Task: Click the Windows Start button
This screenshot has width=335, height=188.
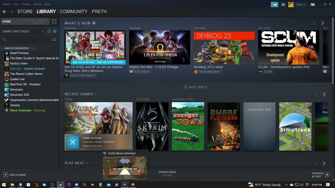Action: tap(4, 185)
